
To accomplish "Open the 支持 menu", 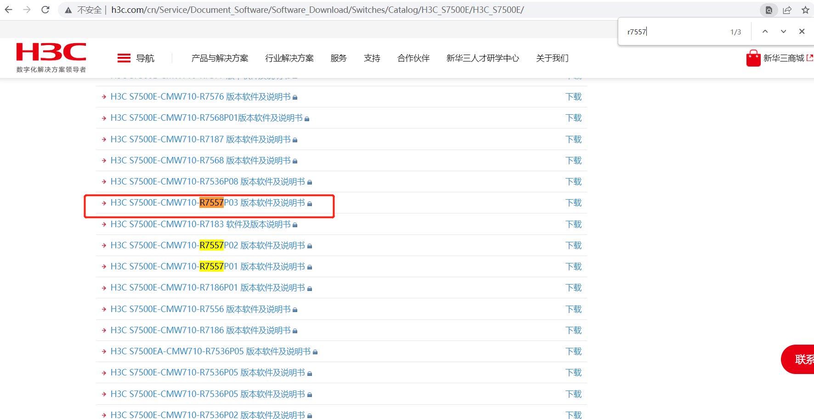I will click(x=372, y=58).
